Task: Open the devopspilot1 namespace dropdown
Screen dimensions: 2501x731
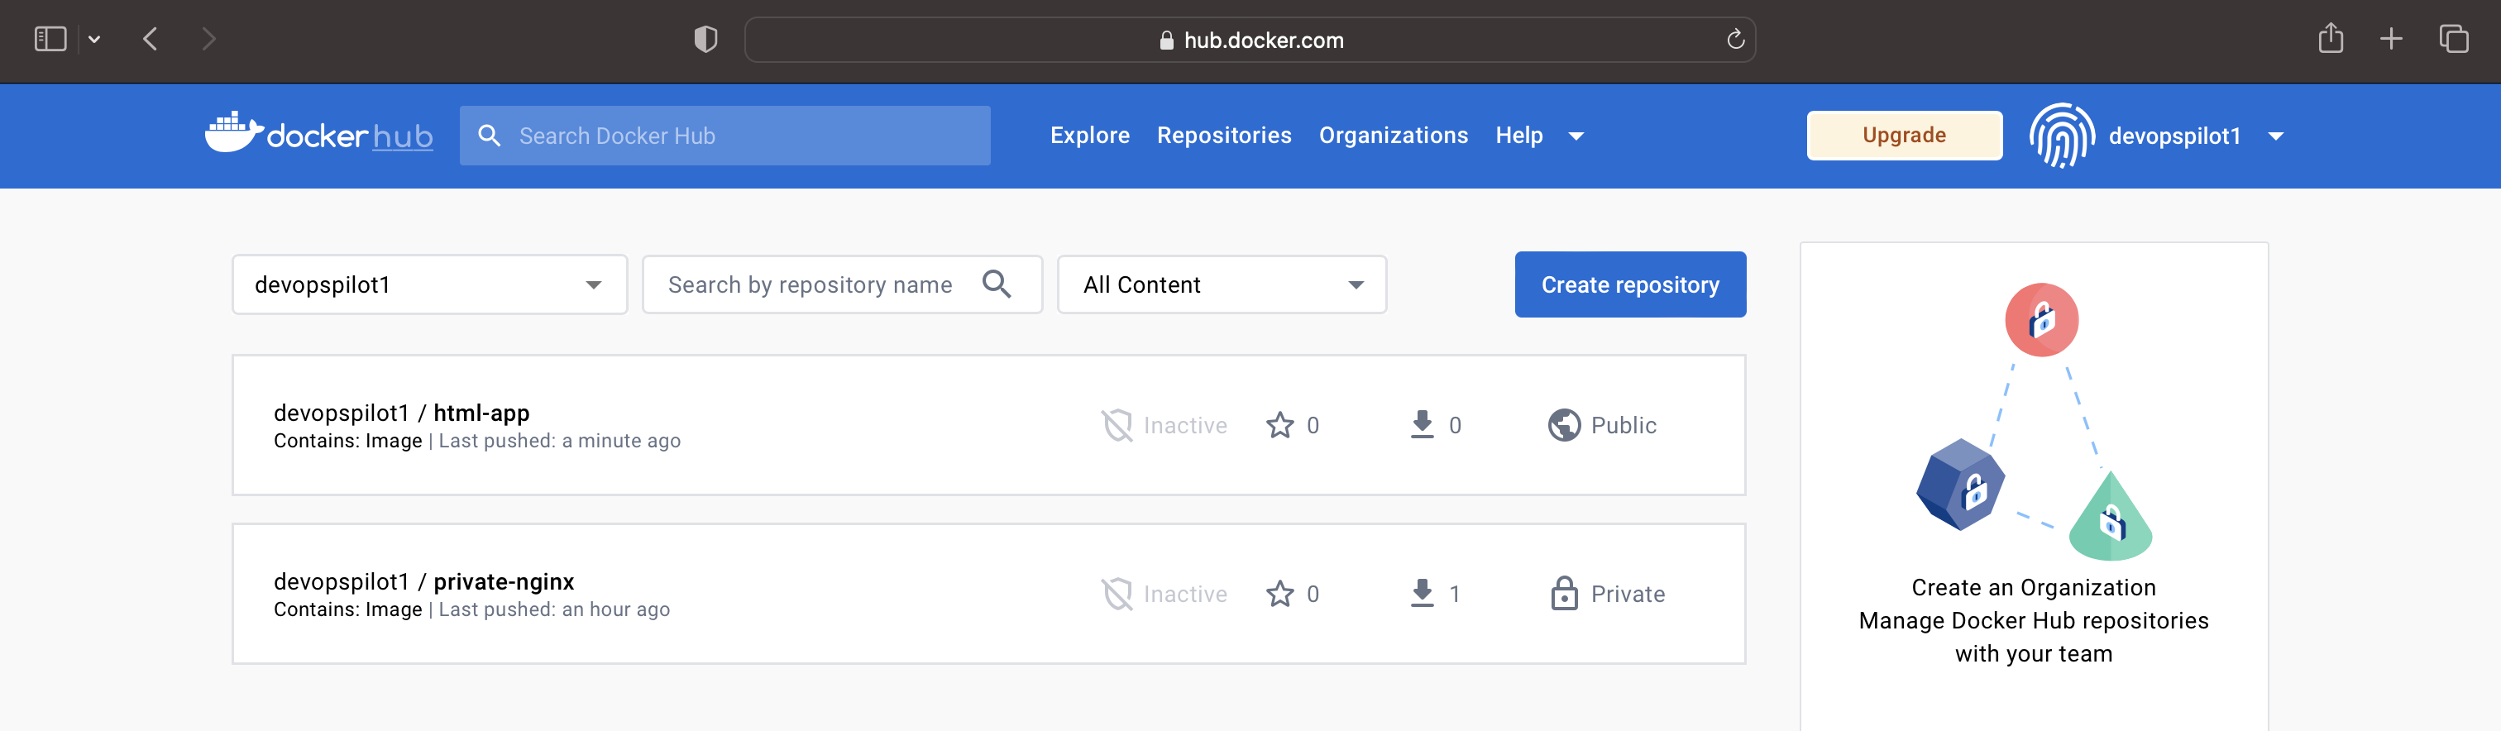Action: point(429,284)
